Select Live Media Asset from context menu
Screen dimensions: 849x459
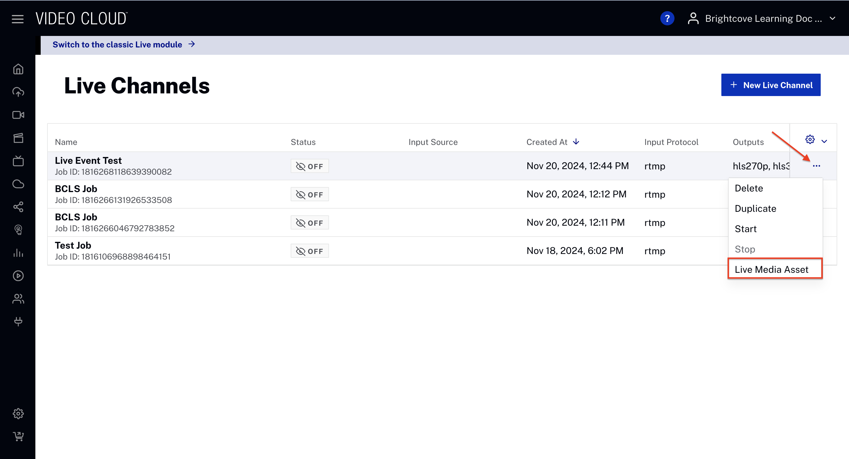tap(771, 269)
